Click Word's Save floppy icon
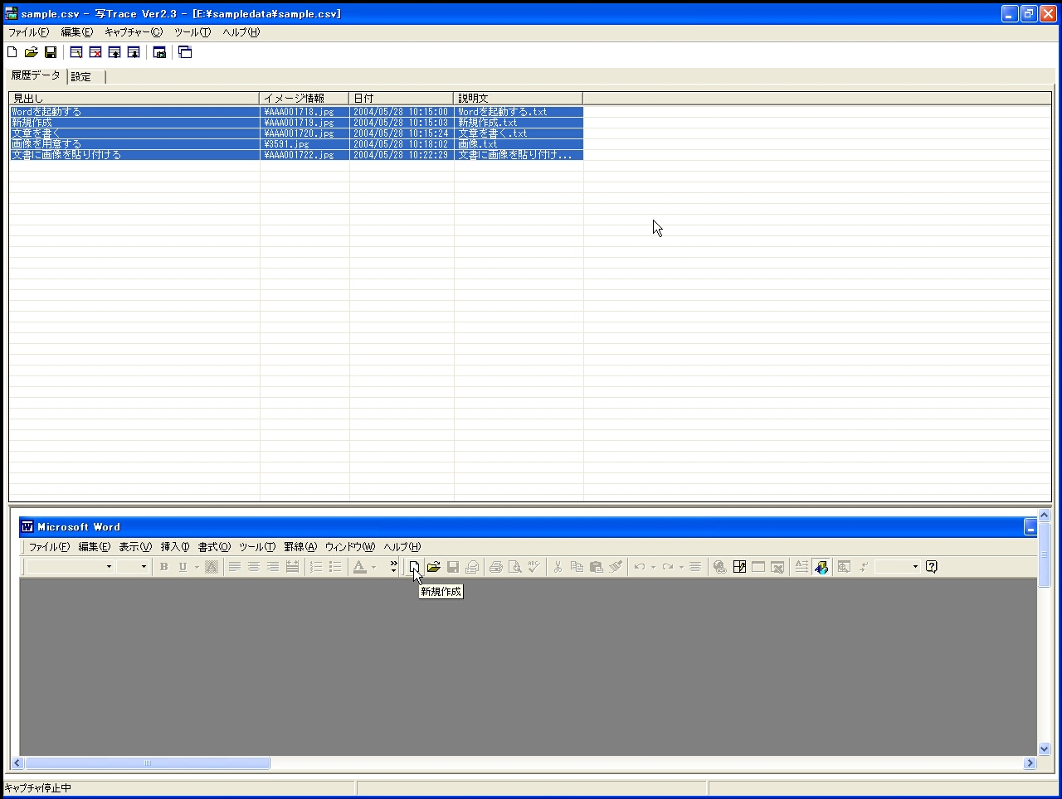The width and height of the screenshot is (1062, 799). pos(453,567)
